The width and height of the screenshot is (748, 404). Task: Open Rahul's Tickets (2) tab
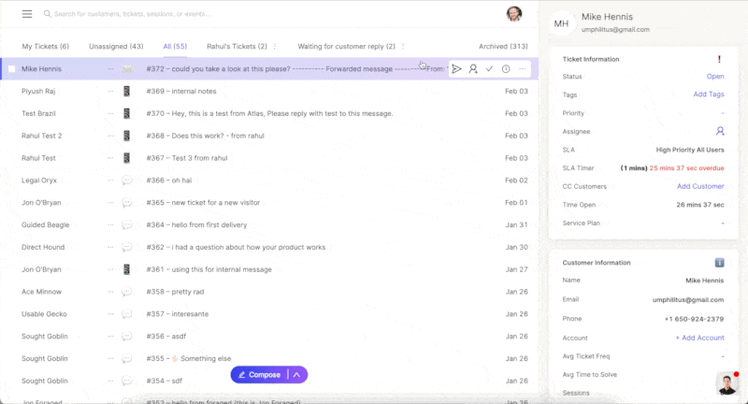click(237, 46)
